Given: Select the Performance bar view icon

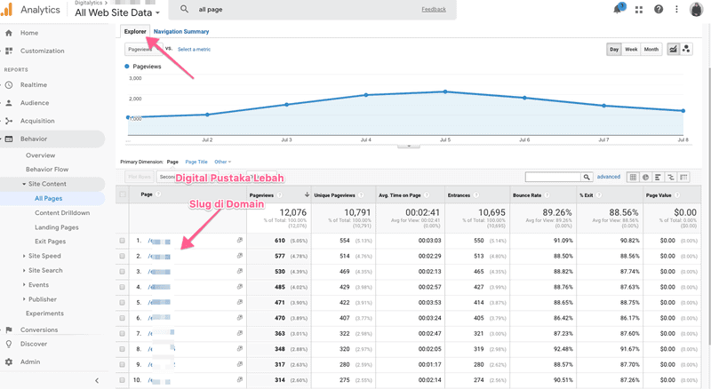Looking at the screenshot, I should 658,177.
